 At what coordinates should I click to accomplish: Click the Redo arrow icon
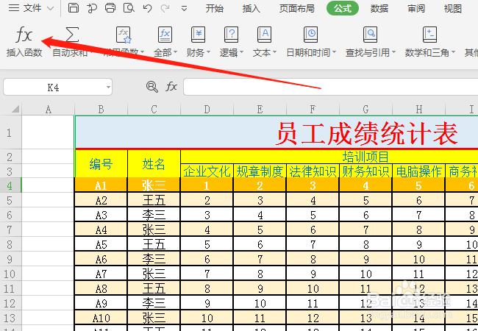pyautogui.click(x=165, y=8)
